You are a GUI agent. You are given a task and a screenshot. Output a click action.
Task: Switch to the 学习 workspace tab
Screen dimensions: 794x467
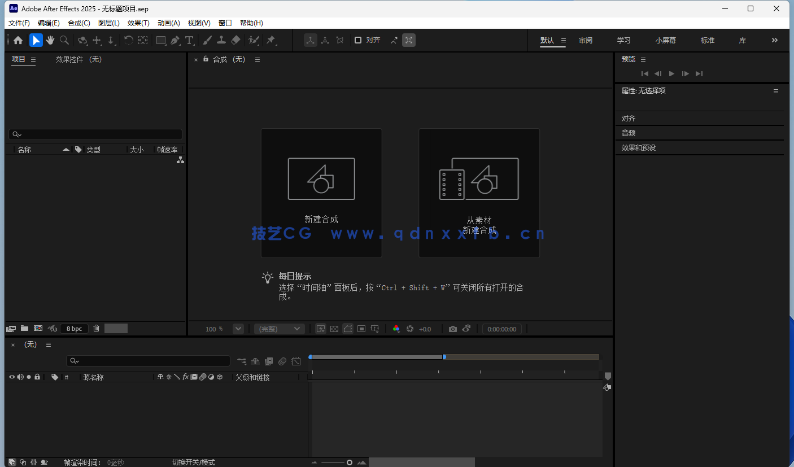(x=623, y=40)
